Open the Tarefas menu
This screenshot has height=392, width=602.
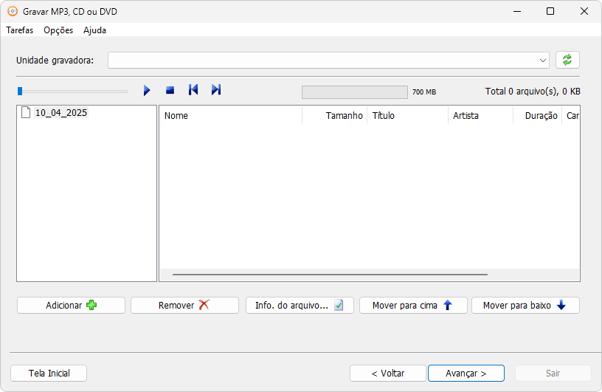(x=20, y=30)
